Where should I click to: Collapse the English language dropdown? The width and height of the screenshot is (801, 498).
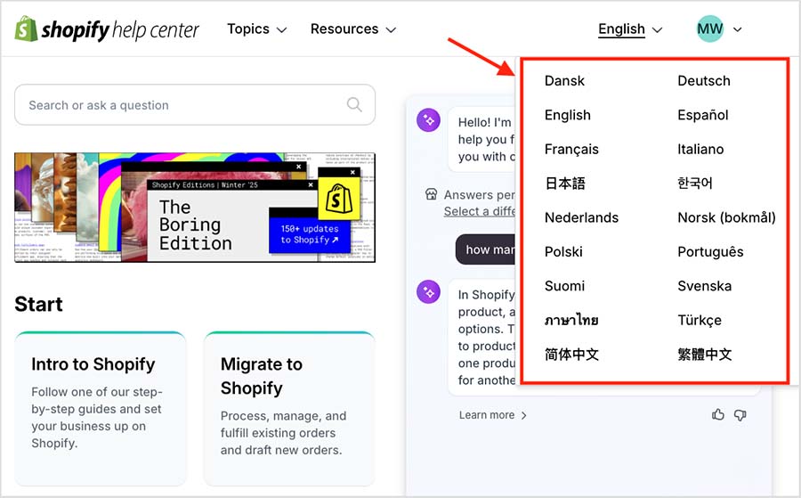[x=630, y=29]
